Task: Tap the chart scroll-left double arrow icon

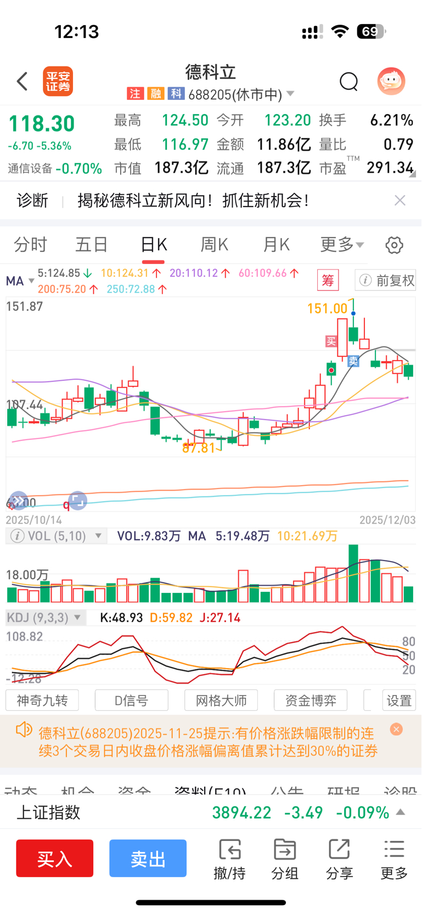Action: [19, 501]
